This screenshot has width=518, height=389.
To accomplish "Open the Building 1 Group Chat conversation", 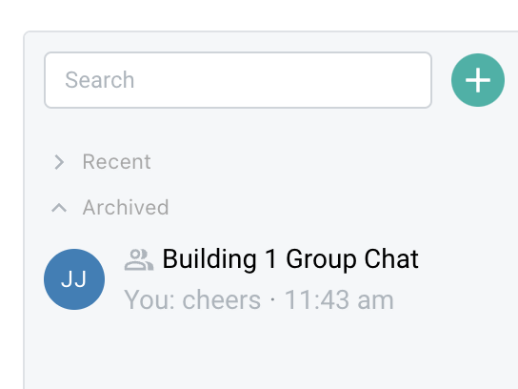I will [231, 279].
